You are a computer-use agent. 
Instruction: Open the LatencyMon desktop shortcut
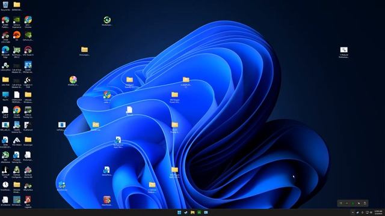pos(5,67)
